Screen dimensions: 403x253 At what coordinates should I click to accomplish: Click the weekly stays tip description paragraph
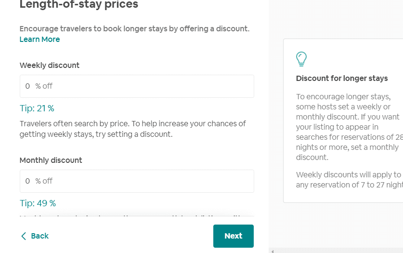click(132, 129)
